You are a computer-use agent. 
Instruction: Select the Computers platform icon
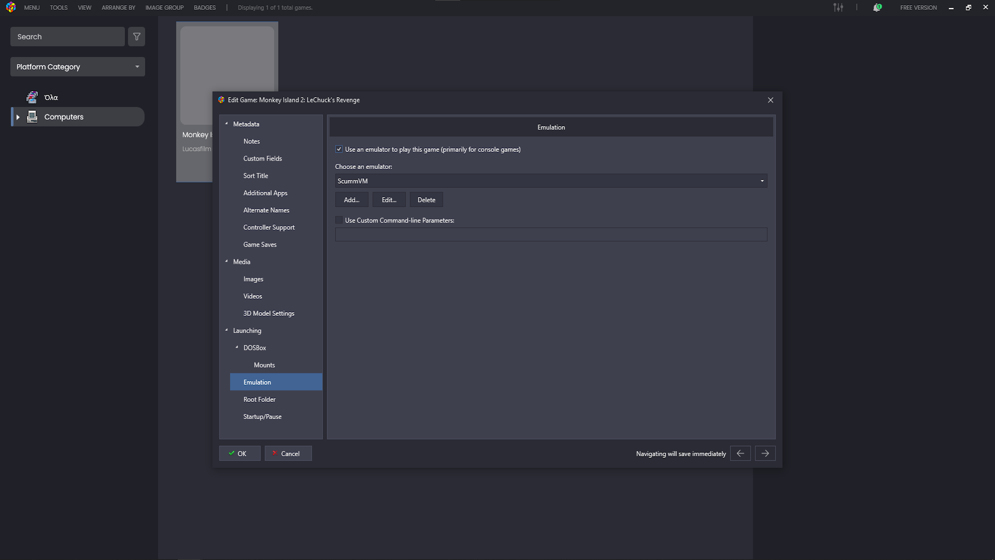click(32, 117)
